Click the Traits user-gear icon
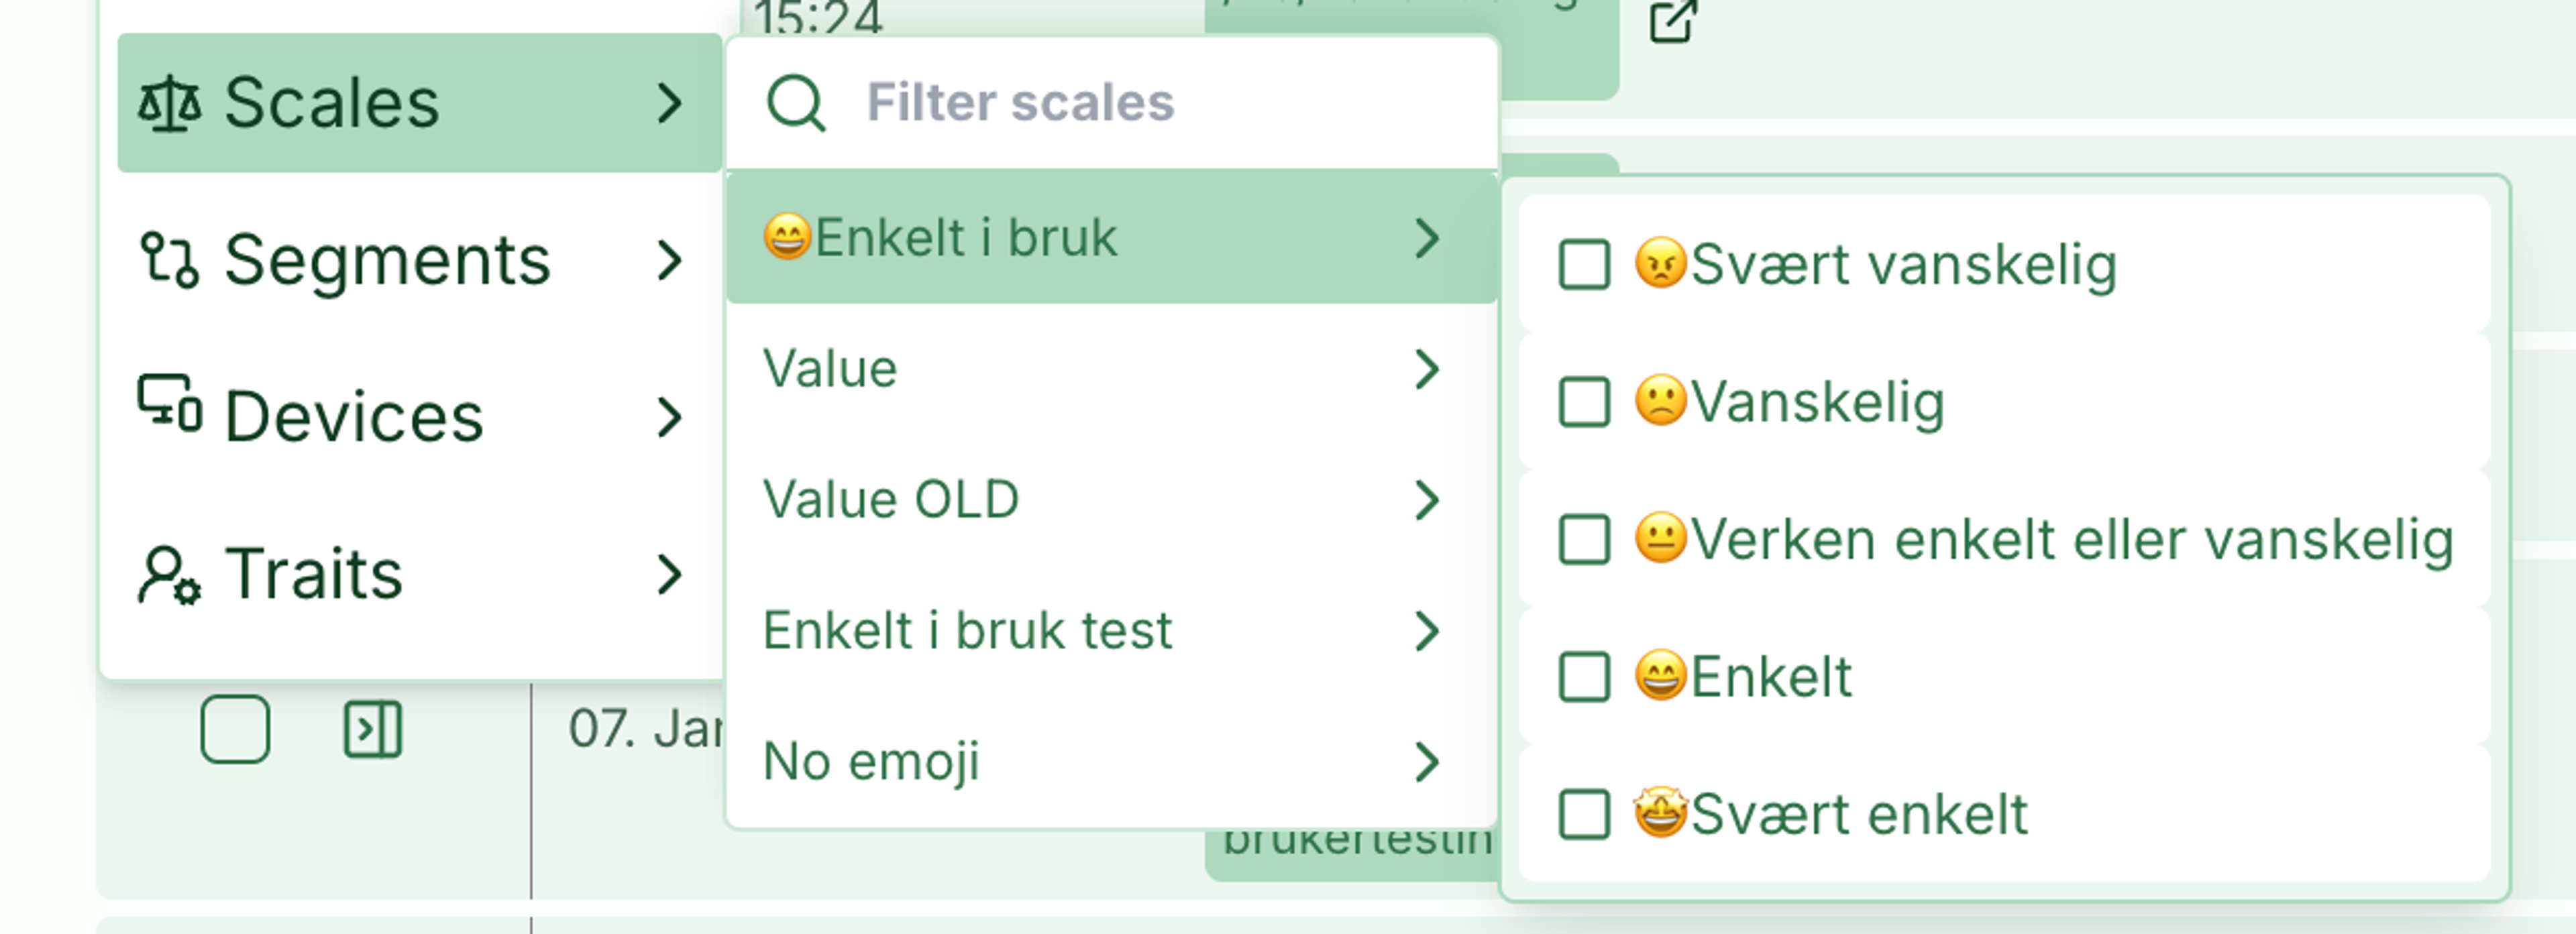2576x934 pixels. click(x=169, y=575)
